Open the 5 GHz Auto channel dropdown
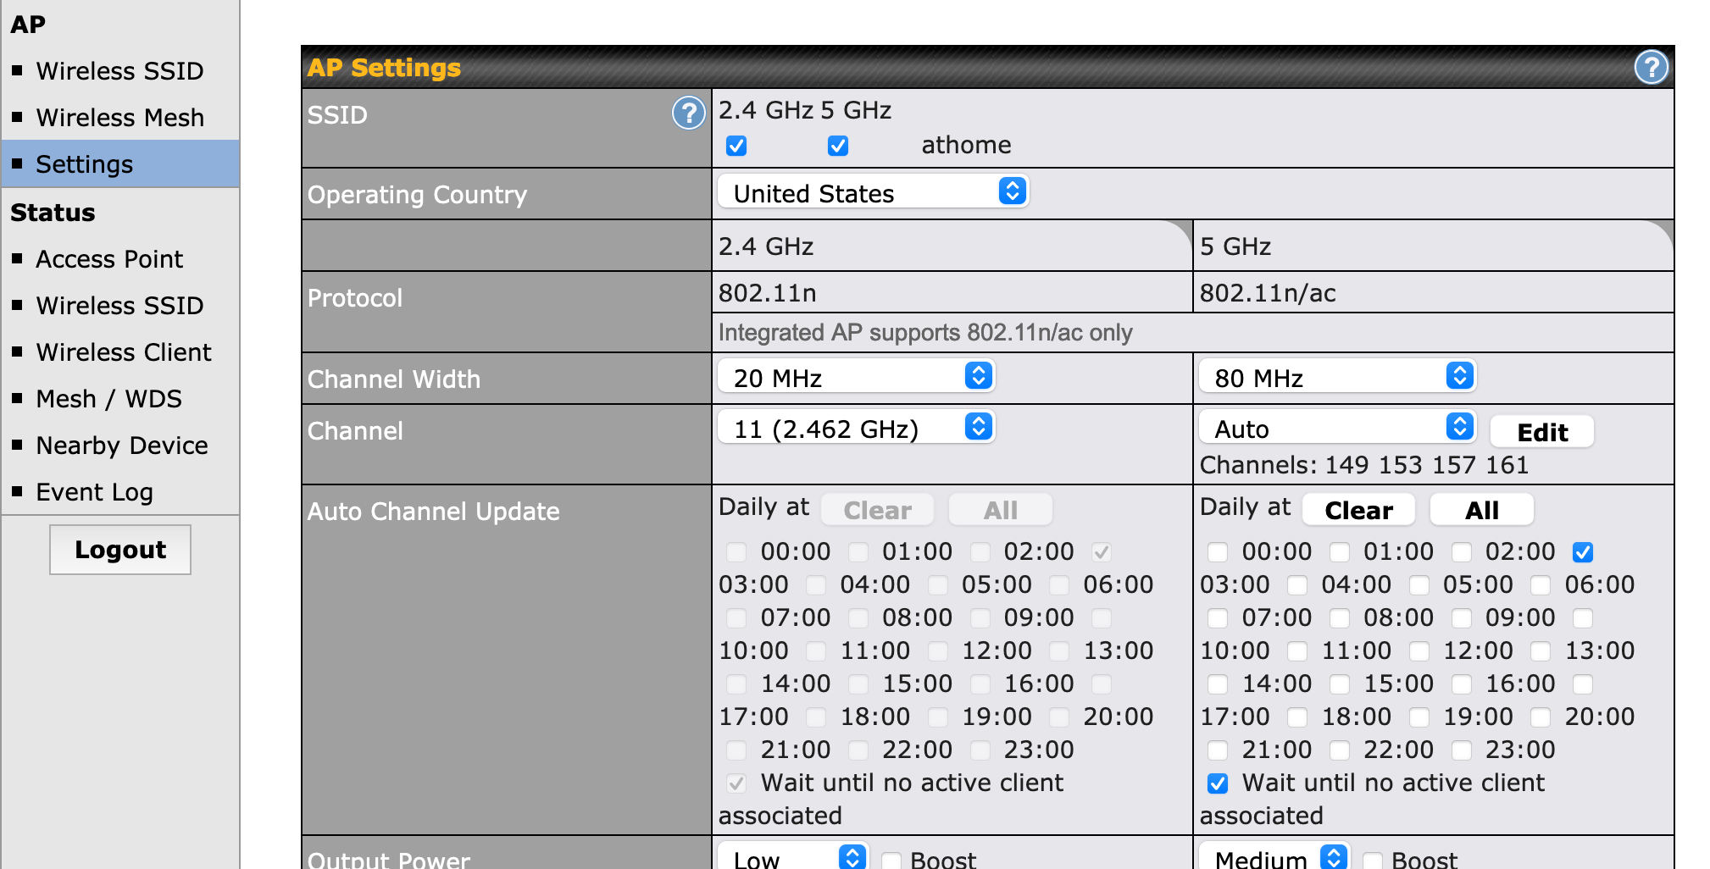 (x=1337, y=428)
